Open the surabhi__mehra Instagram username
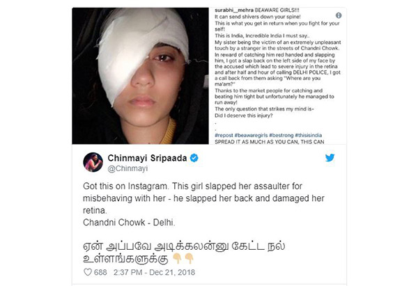Image resolution: width=418 pixels, height=286 pixels. (234, 10)
